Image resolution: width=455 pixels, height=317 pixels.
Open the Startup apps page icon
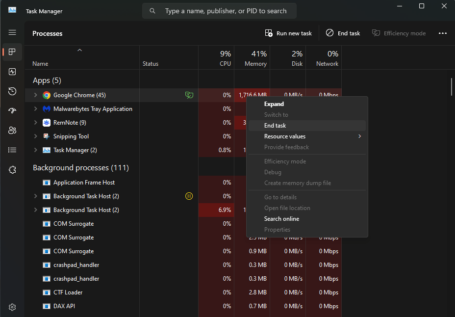click(12, 111)
